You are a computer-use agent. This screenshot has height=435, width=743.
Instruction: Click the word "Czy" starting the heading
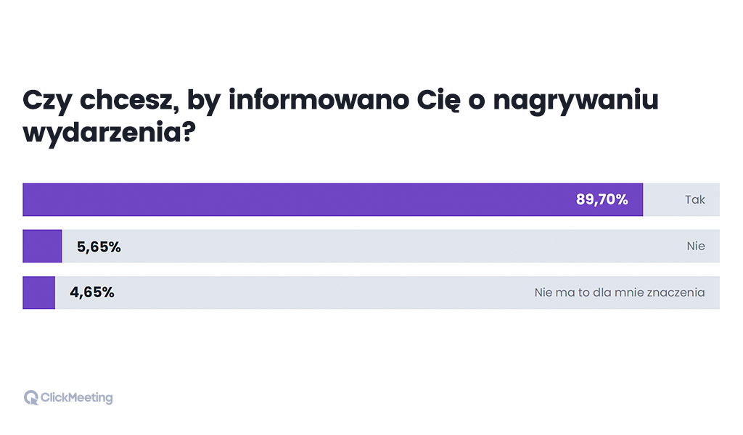coord(48,100)
